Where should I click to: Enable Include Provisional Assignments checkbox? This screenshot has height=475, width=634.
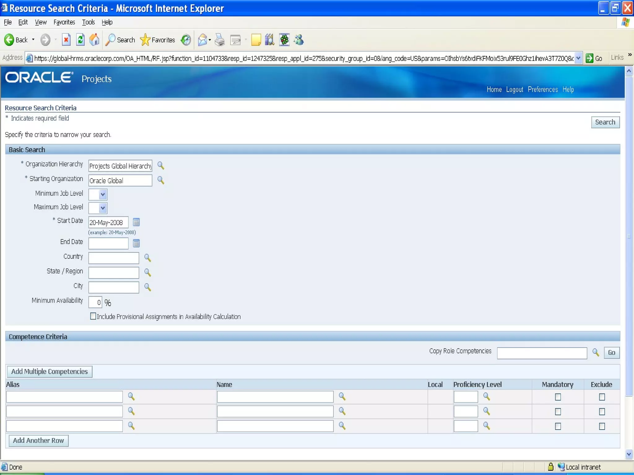pos(93,316)
